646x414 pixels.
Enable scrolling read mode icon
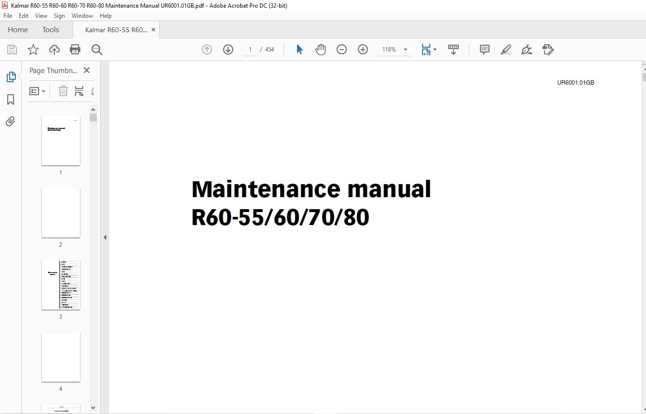453,50
